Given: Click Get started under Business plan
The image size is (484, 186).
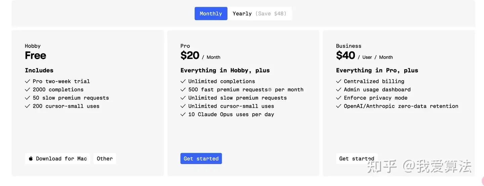Looking at the screenshot, I should 356,158.
